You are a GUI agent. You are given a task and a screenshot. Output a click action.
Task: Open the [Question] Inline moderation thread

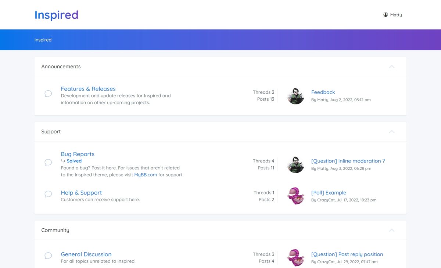pos(348,161)
